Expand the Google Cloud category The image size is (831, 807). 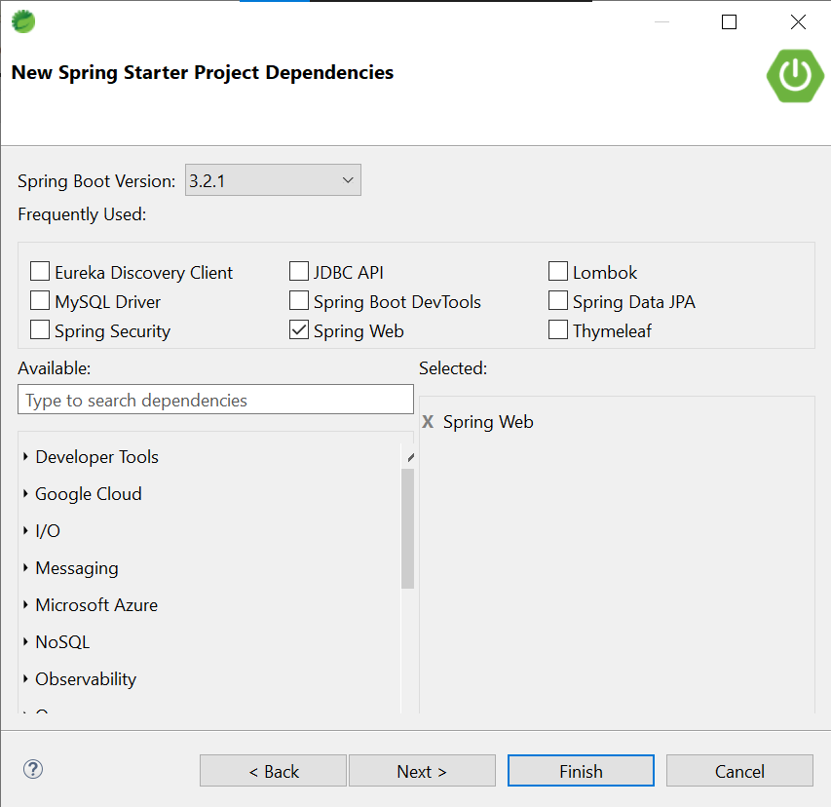(25, 493)
